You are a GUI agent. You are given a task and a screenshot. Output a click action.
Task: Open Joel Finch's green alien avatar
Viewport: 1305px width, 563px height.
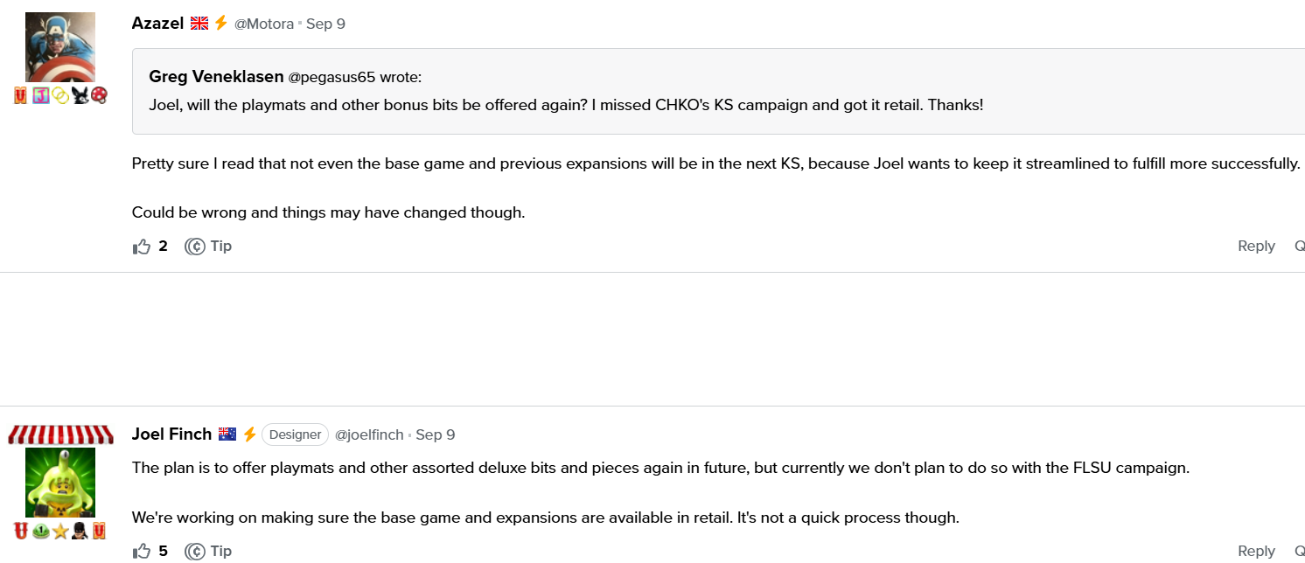tap(60, 483)
